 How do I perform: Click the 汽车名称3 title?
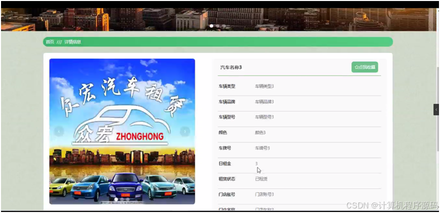coord(231,67)
